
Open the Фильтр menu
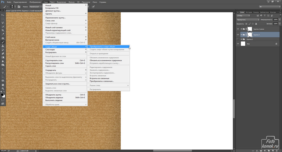coord(71,2)
